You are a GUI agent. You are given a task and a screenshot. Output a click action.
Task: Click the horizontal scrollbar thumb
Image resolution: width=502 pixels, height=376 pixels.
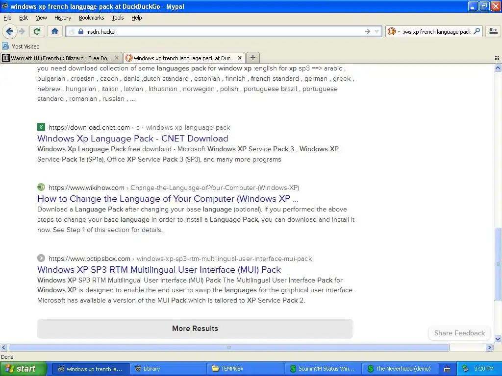(x=228, y=347)
